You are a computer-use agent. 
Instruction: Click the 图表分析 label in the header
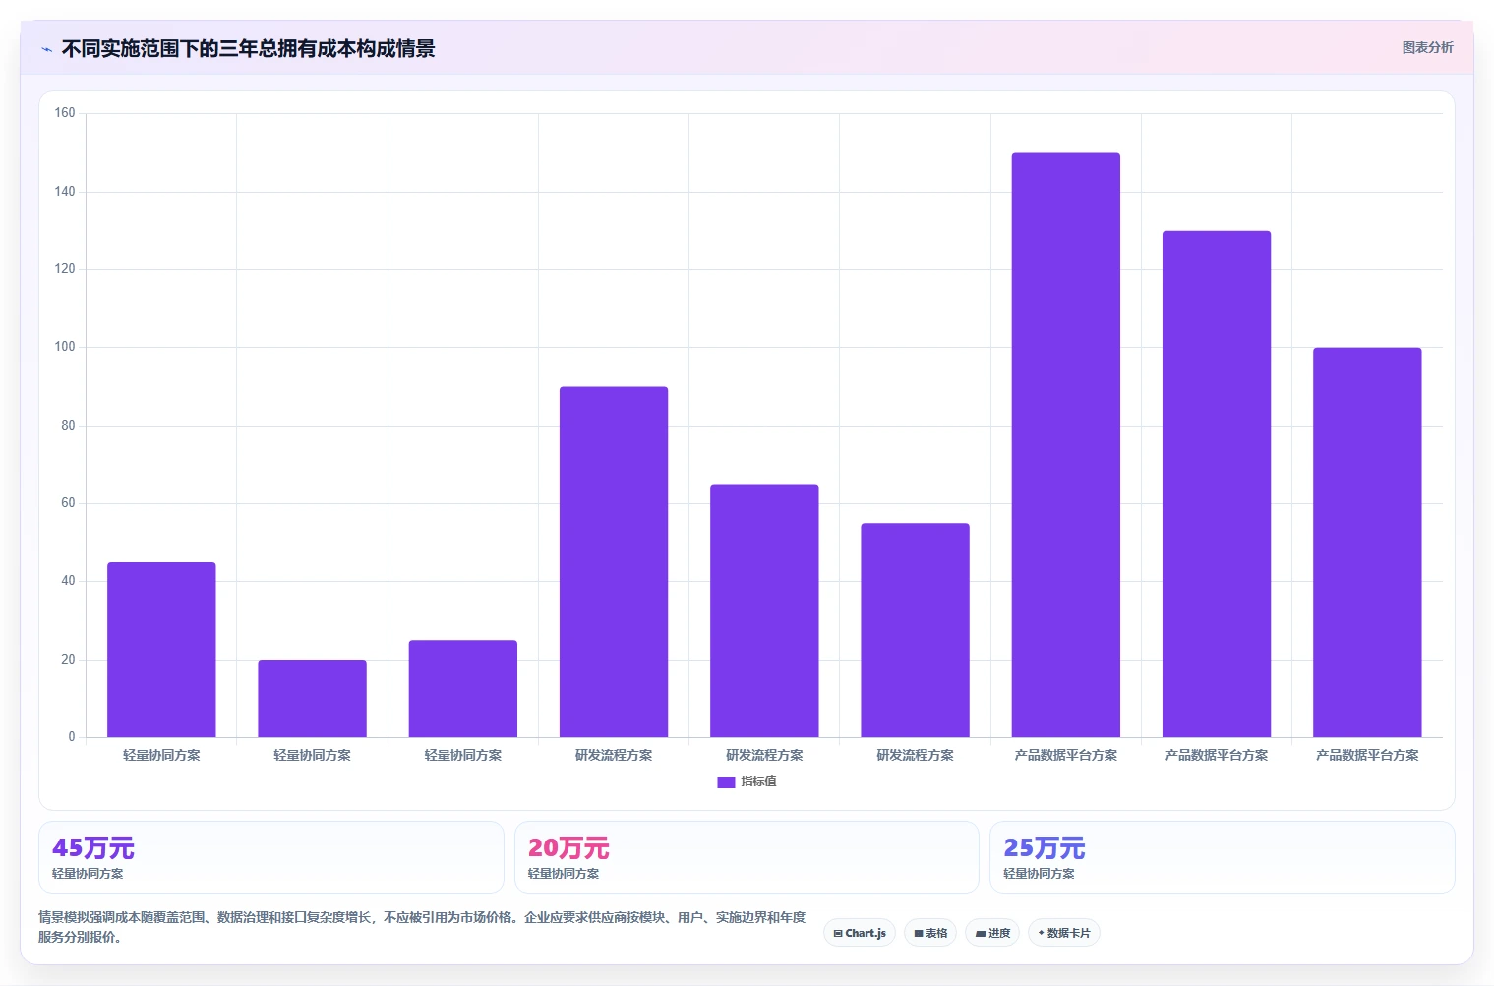coord(1427,47)
